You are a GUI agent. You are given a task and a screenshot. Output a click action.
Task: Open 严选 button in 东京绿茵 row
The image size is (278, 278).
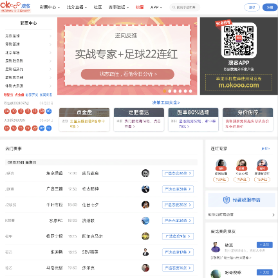pos(178,173)
